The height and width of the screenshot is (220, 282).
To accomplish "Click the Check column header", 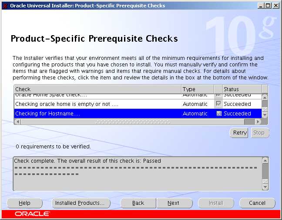I will pos(97,89).
